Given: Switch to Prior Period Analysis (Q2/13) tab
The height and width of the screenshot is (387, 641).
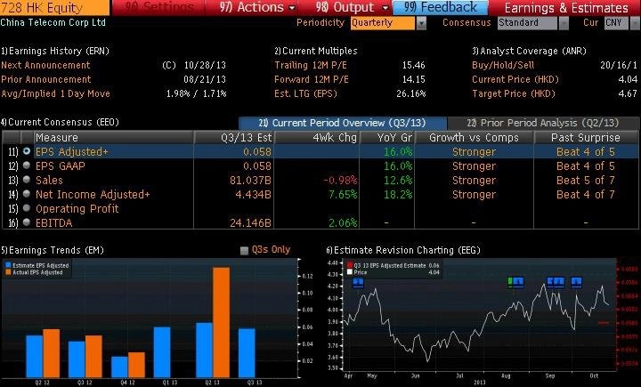Looking at the screenshot, I should (x=543, y=123).
